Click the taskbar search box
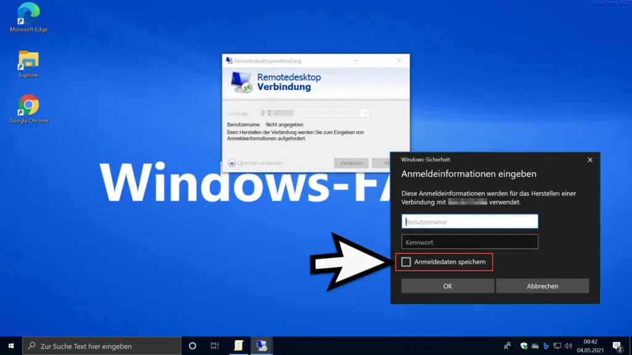The height and width of the screenshot is (355, 632). pos(102,346)
